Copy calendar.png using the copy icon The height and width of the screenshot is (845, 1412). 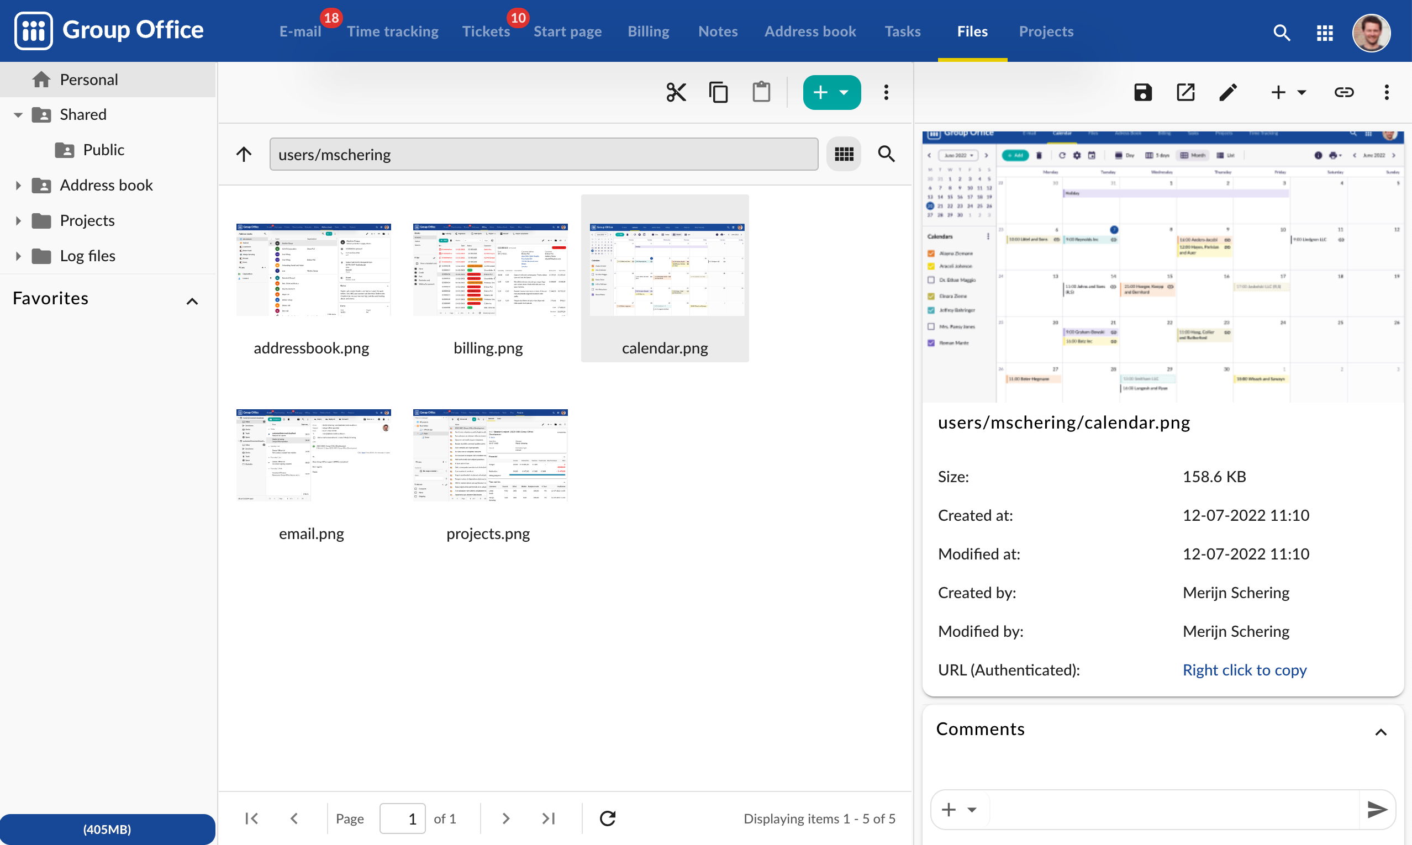[718, 92]
